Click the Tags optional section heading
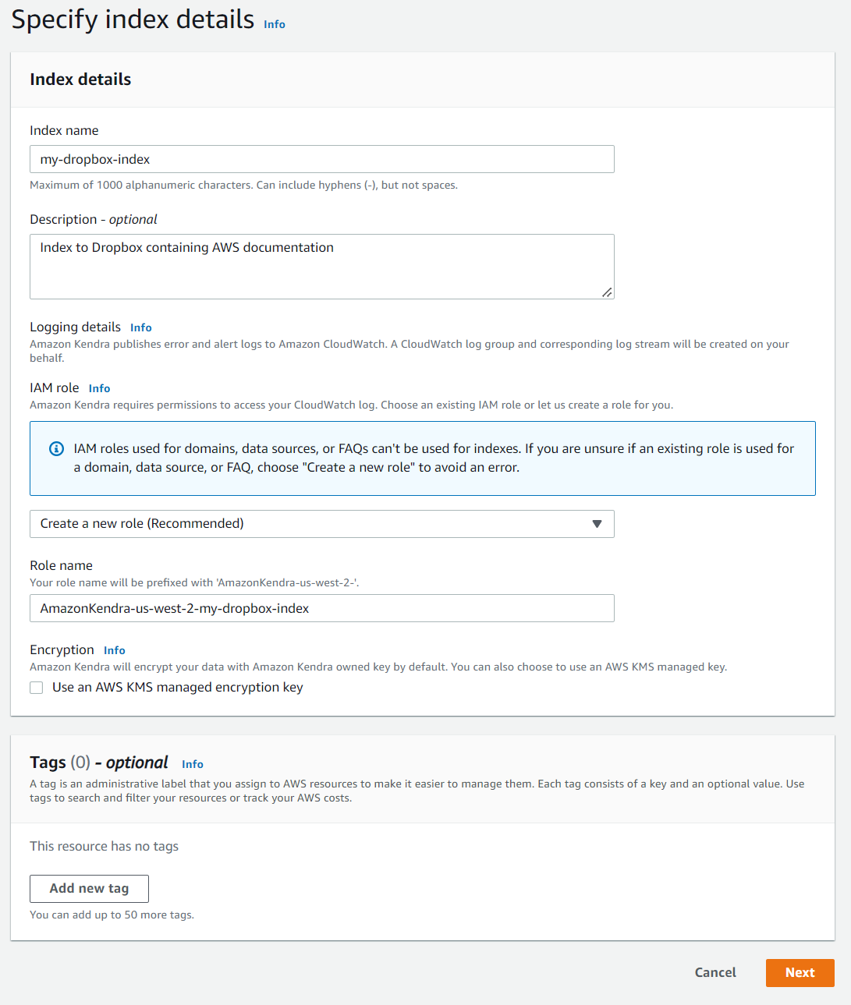The width and height of the screenshot is (851, 1005). [99, 763]
